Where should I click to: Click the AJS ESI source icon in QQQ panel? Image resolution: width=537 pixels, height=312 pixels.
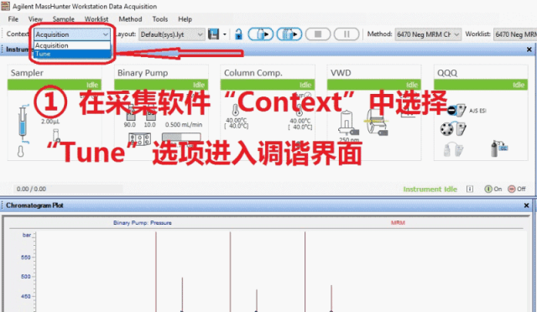pyautogui.click(x=456, y=110)
